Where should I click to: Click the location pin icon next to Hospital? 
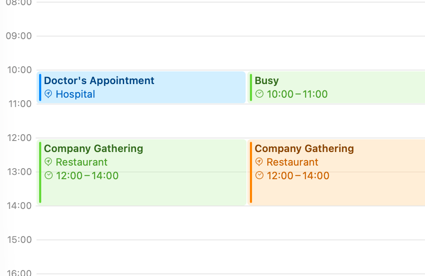click(48, 94)
